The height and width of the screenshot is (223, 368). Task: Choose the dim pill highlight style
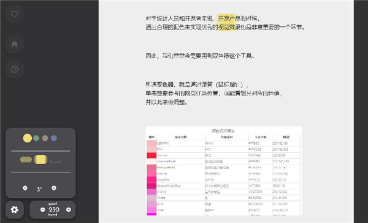coord(26,160)
